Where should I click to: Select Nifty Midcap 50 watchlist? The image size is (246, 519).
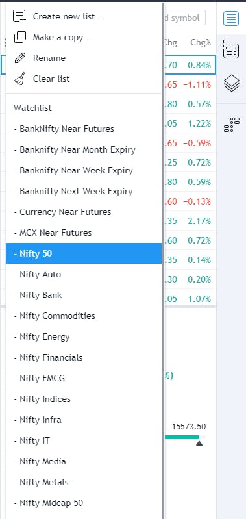pyautogui.click(x=84, y=503)
